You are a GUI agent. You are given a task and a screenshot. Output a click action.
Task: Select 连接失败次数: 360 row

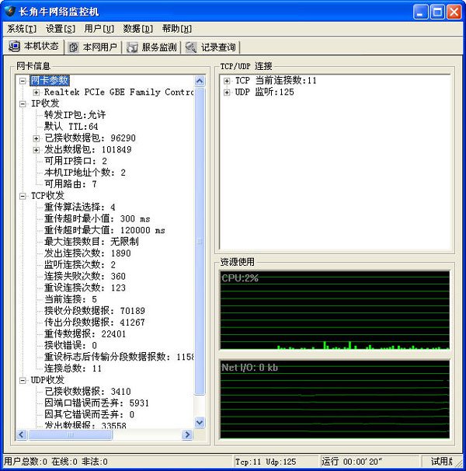pos(85,276)
